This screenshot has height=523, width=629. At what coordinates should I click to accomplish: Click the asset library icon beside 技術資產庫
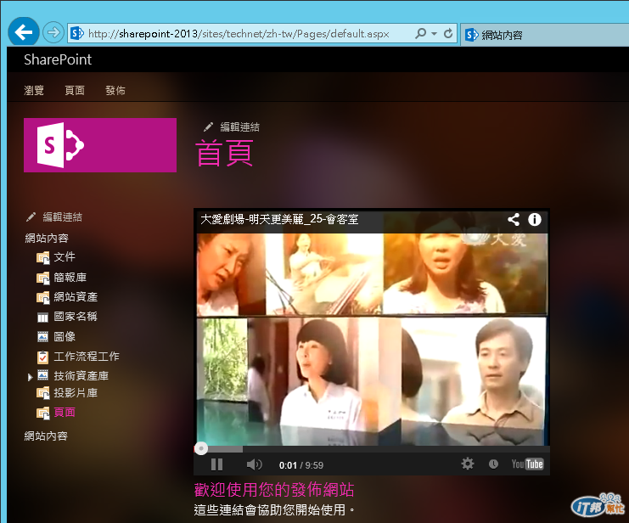pos(43,375)
